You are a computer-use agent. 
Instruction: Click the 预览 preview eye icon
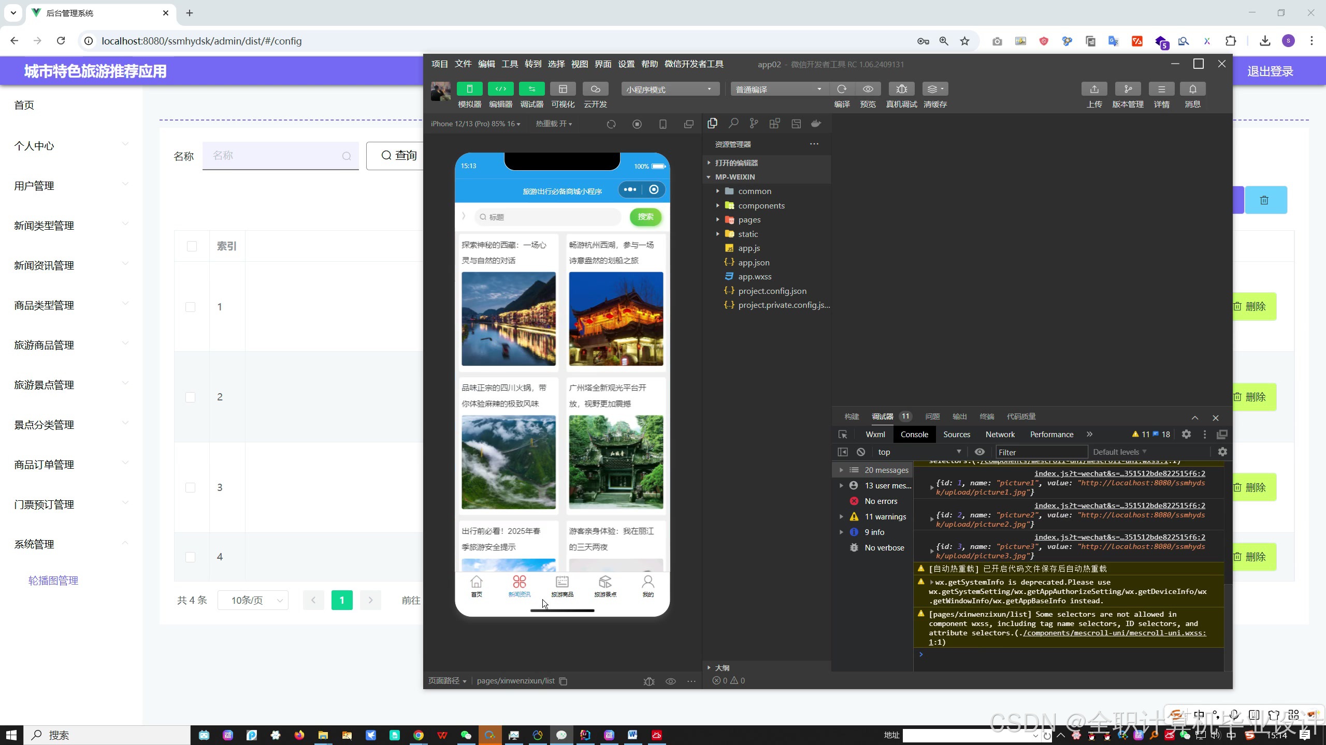pyautogui.click(x=868, y=89)
